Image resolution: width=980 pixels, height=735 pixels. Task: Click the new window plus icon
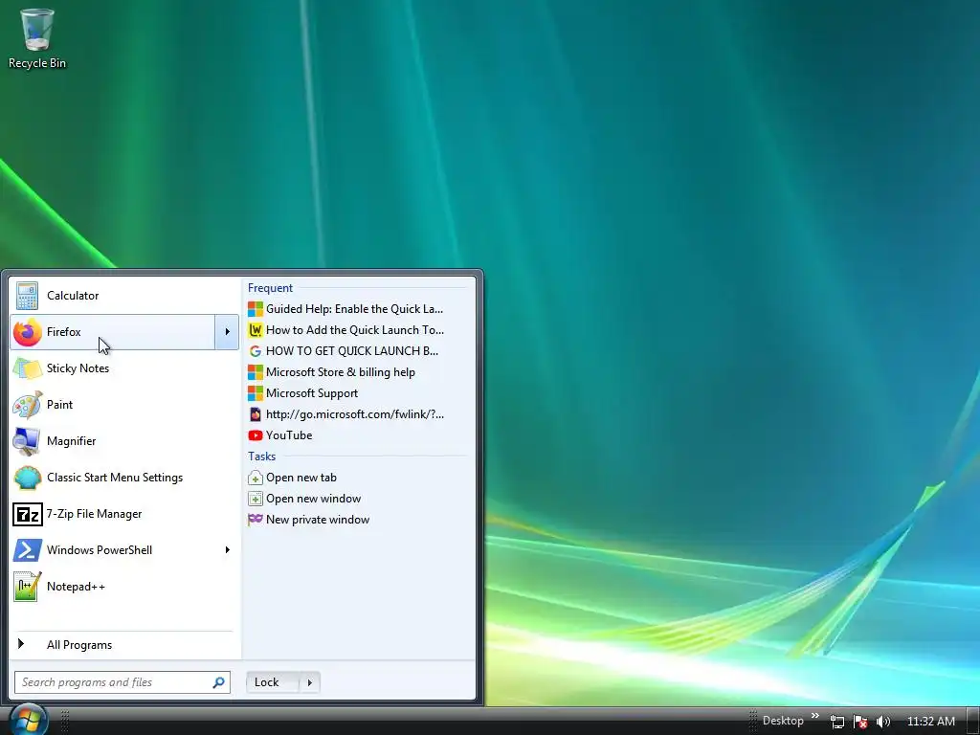click(x=255, y=499)
